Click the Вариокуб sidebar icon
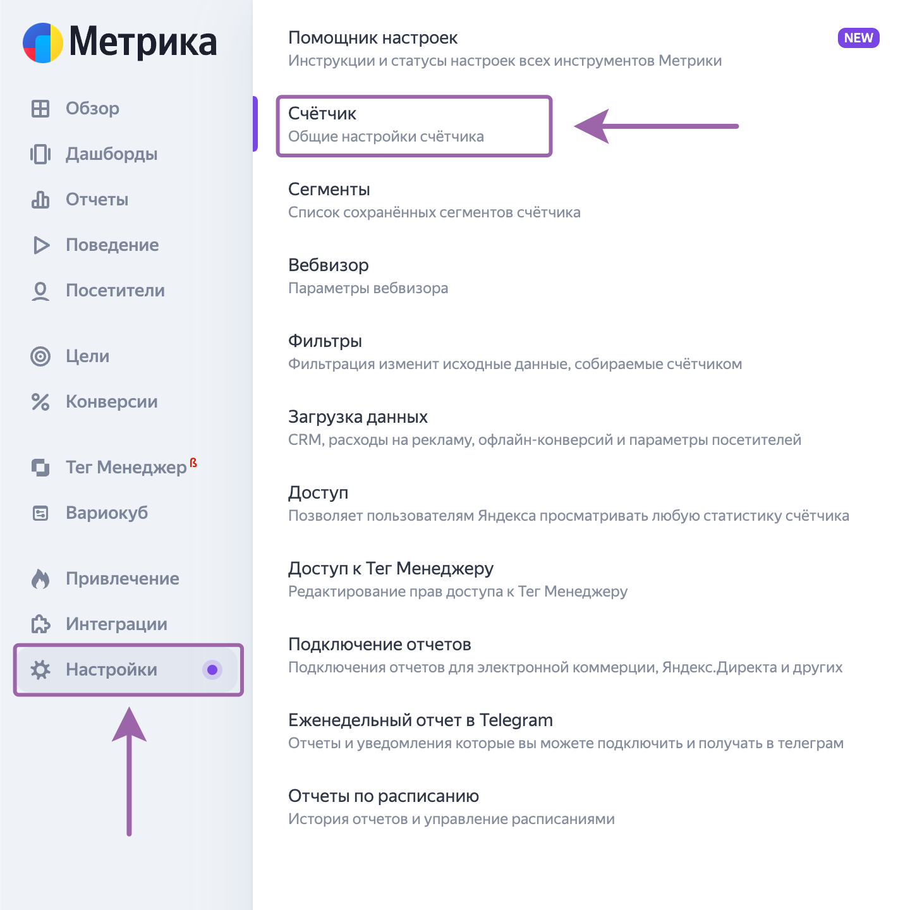The width and height of the screenshot is (910, 910). click(41, 513)
